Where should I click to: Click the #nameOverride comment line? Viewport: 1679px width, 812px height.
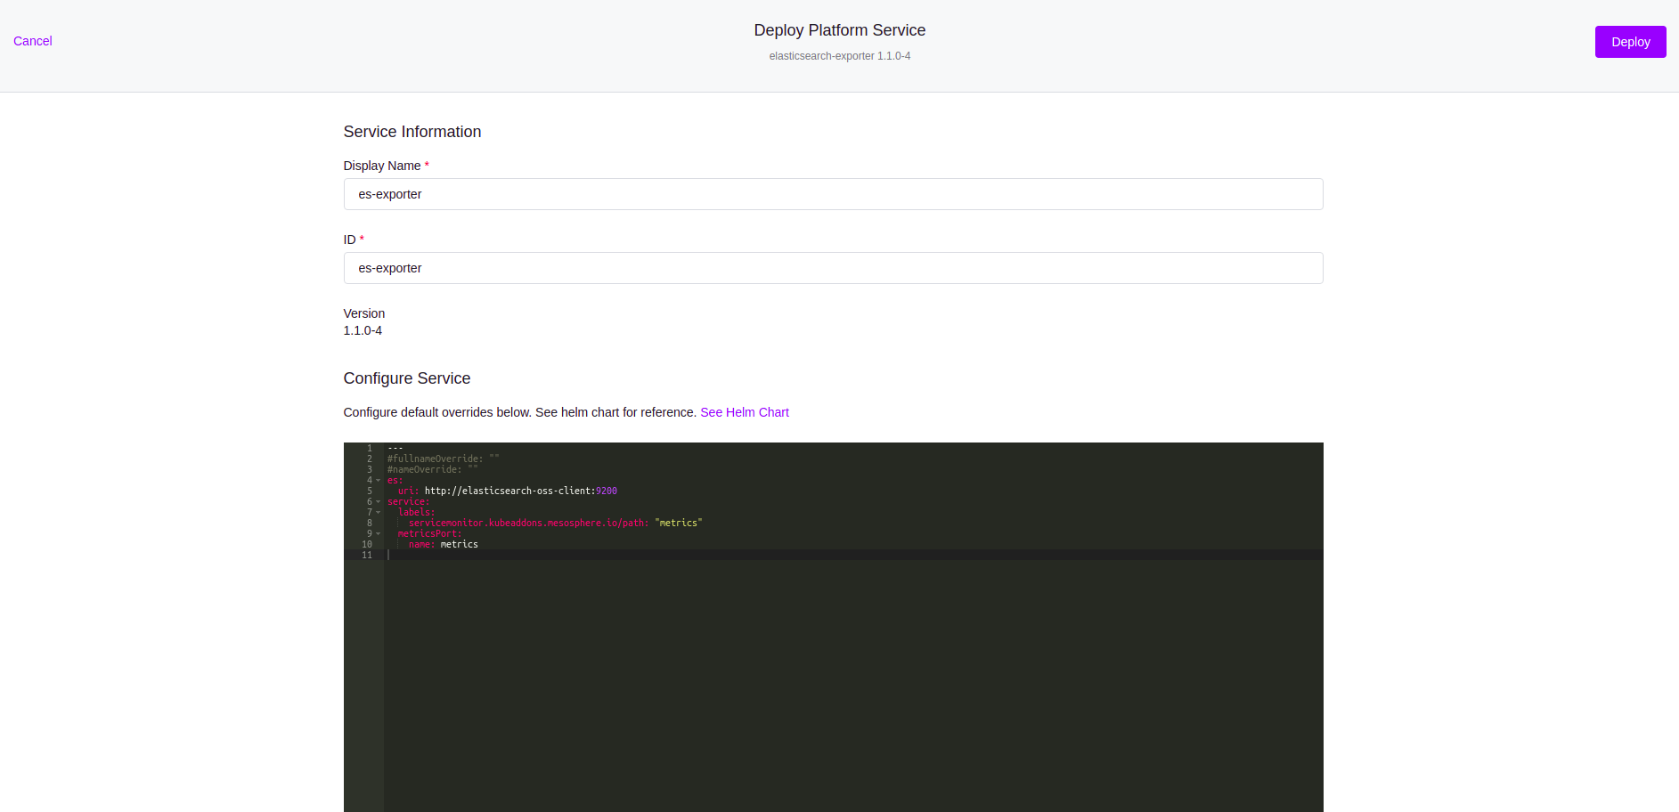(433, 470)
